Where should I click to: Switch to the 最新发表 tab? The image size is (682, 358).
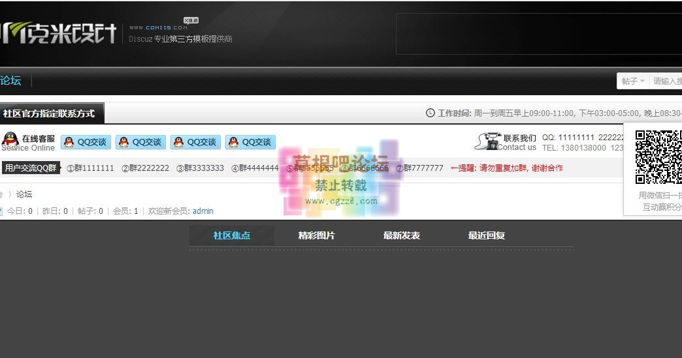[x=402, y=235]
